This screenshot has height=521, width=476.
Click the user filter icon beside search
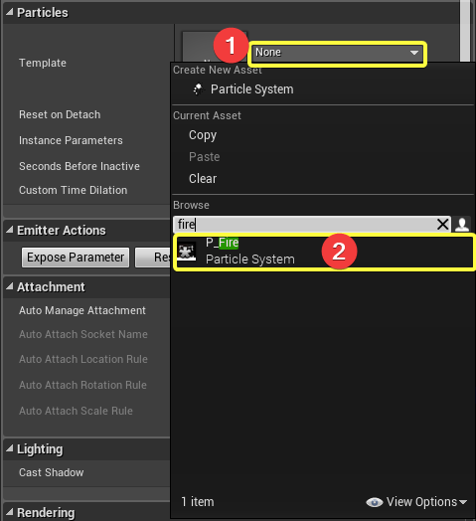pos(462,225)
